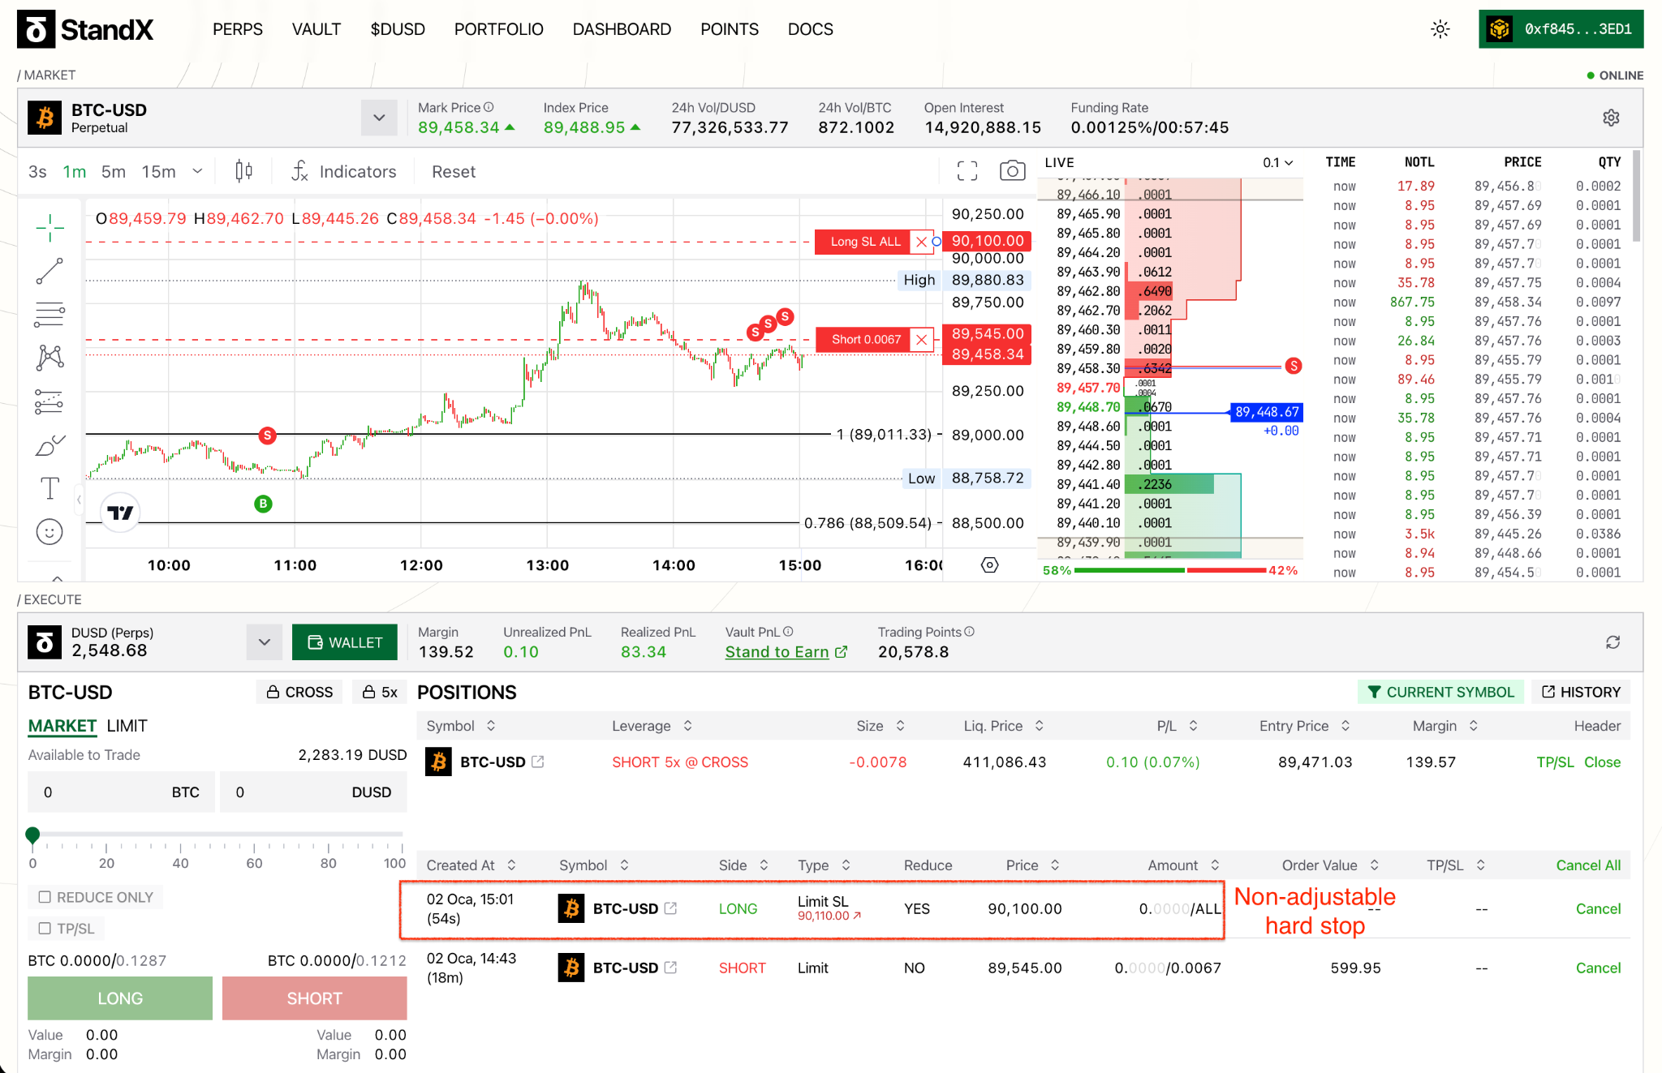Open the trade HISTORY view
Image resolution: width=1662 pixels, height=1073 pixels.
click(x=1581, y=692)
